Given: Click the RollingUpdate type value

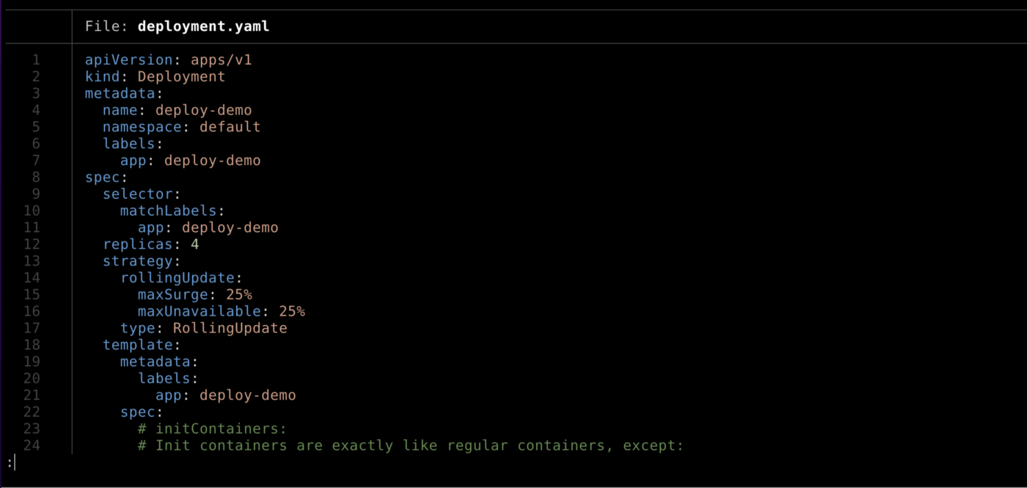Looking at the screenshot, I should coord(230,328).
